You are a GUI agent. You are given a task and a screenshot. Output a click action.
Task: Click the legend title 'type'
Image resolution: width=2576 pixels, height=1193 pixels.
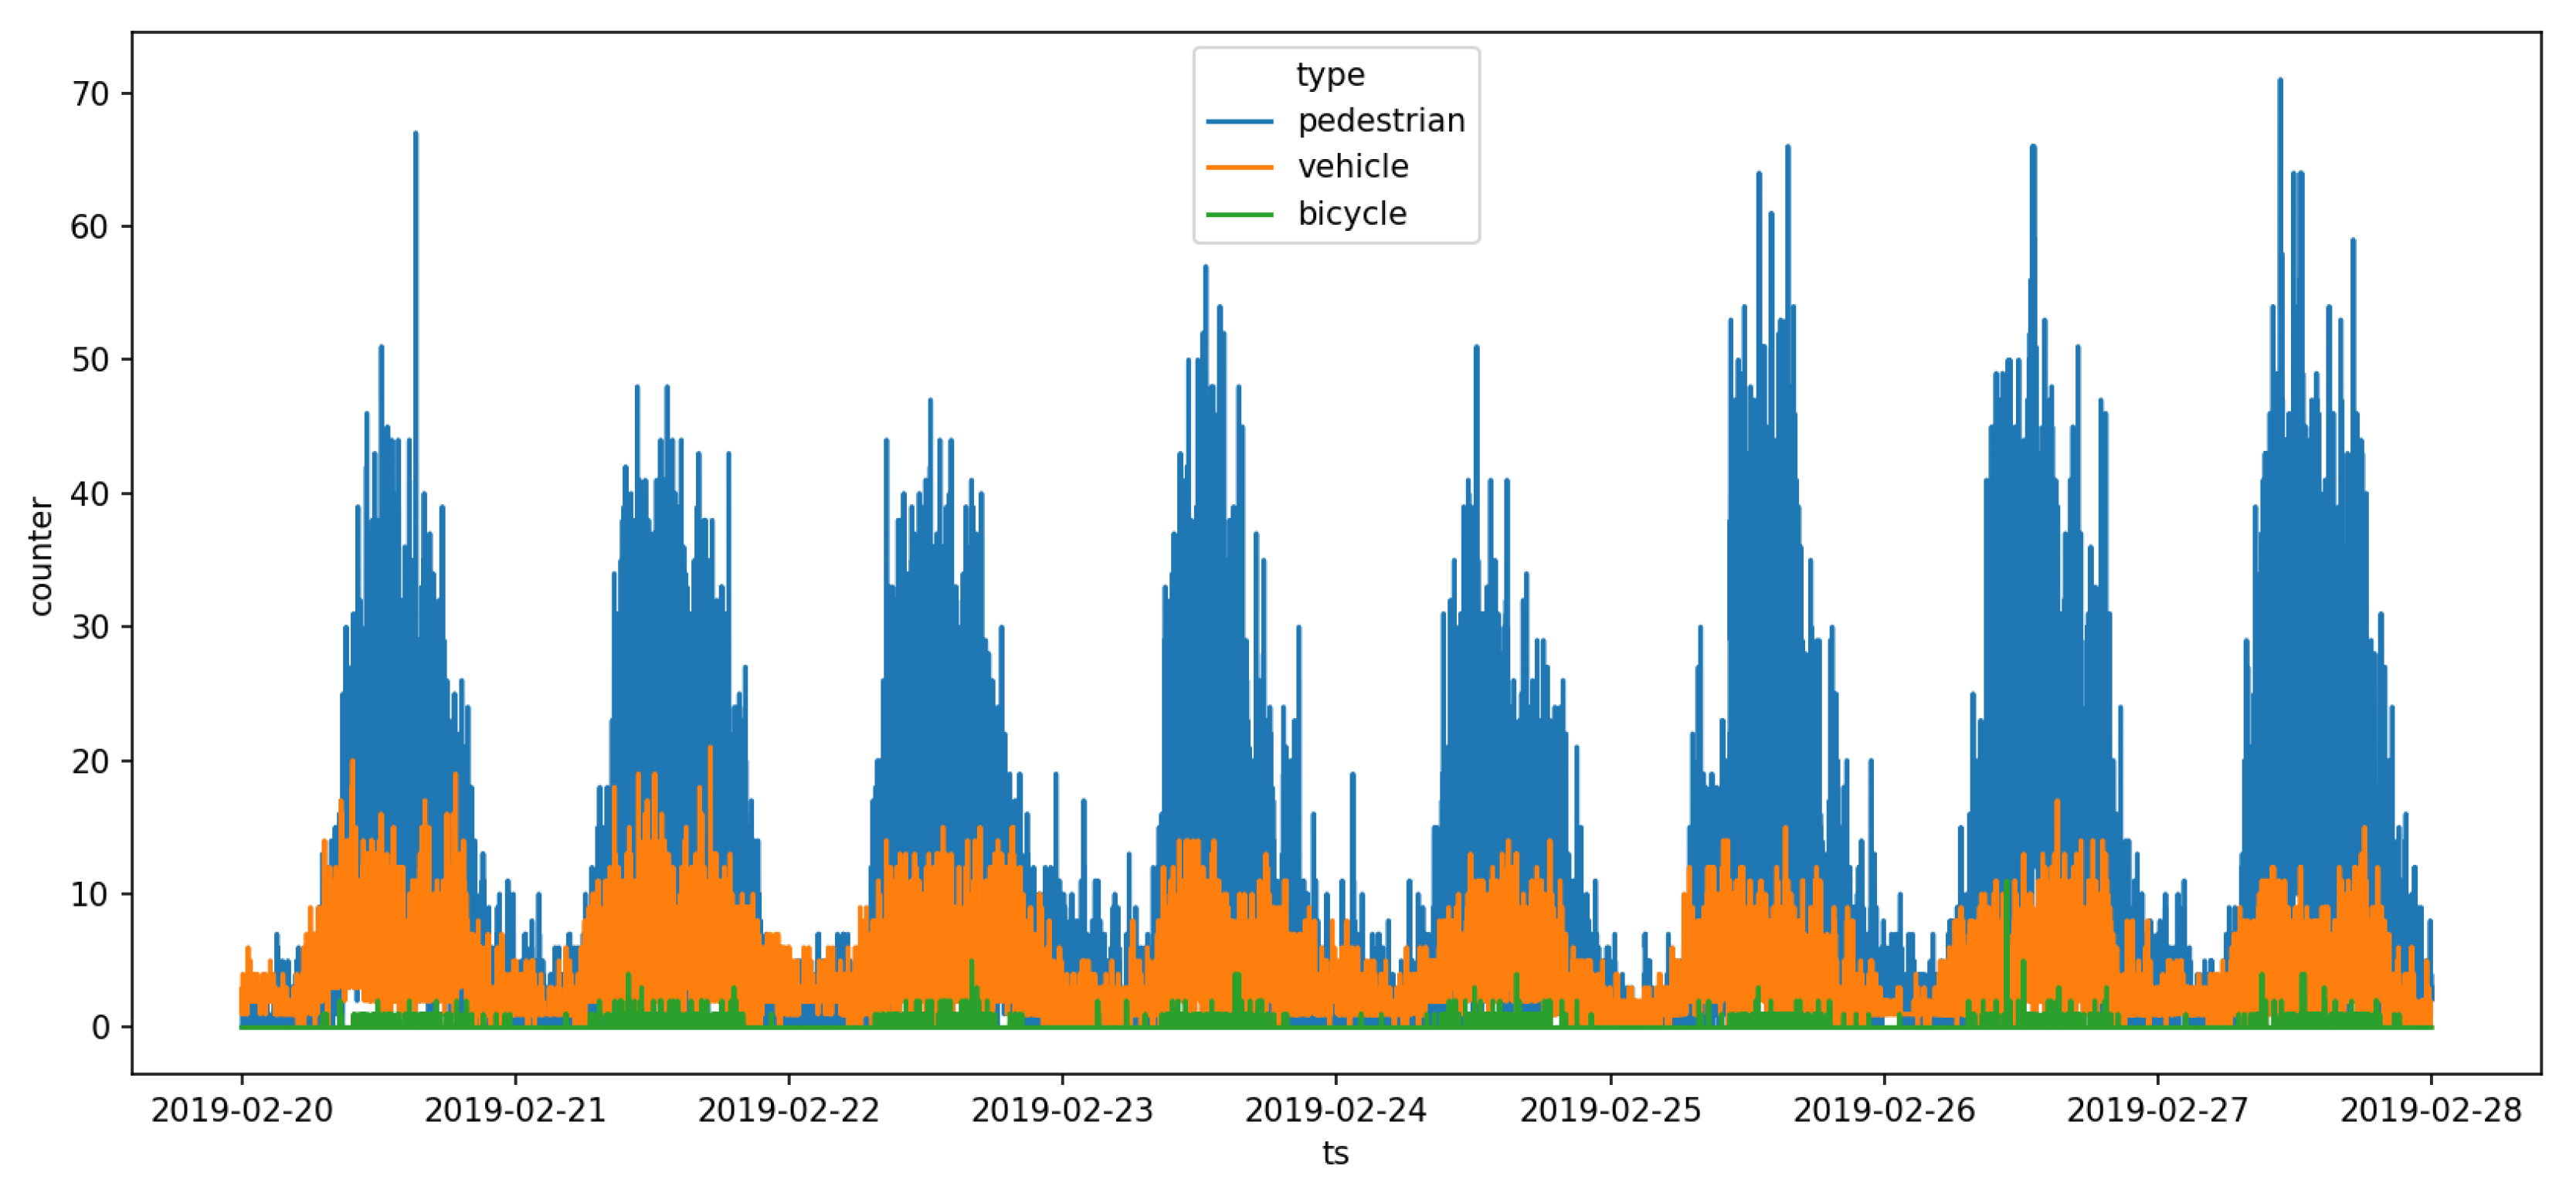click(1329, 75)
